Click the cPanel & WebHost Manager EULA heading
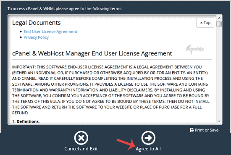Screen dimensions: 231x155 tap(92, 53)
